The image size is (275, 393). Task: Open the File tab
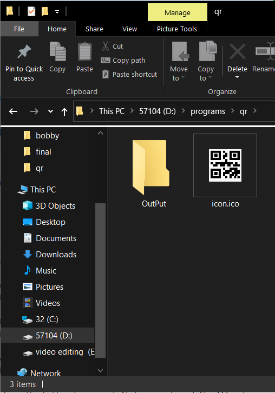pyautogui.click(x=19, y=29)
